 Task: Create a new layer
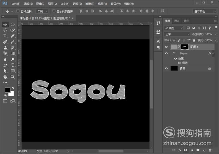click(x=204, y=150)
